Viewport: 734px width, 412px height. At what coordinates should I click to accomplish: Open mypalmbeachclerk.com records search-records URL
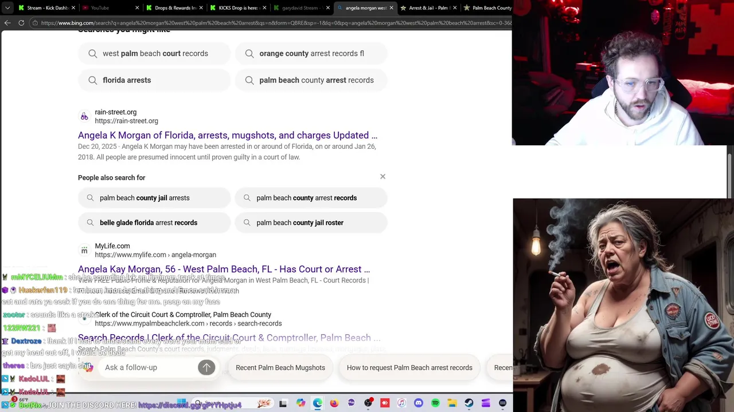188,323
